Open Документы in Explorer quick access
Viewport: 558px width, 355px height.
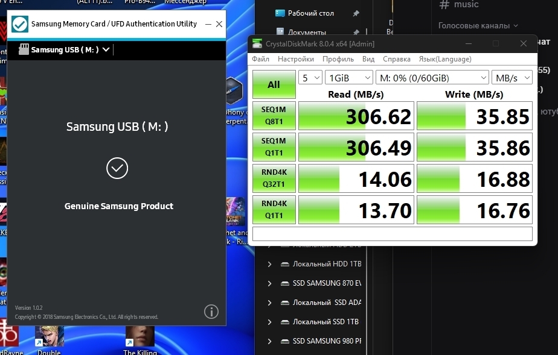tap(307, 33)
